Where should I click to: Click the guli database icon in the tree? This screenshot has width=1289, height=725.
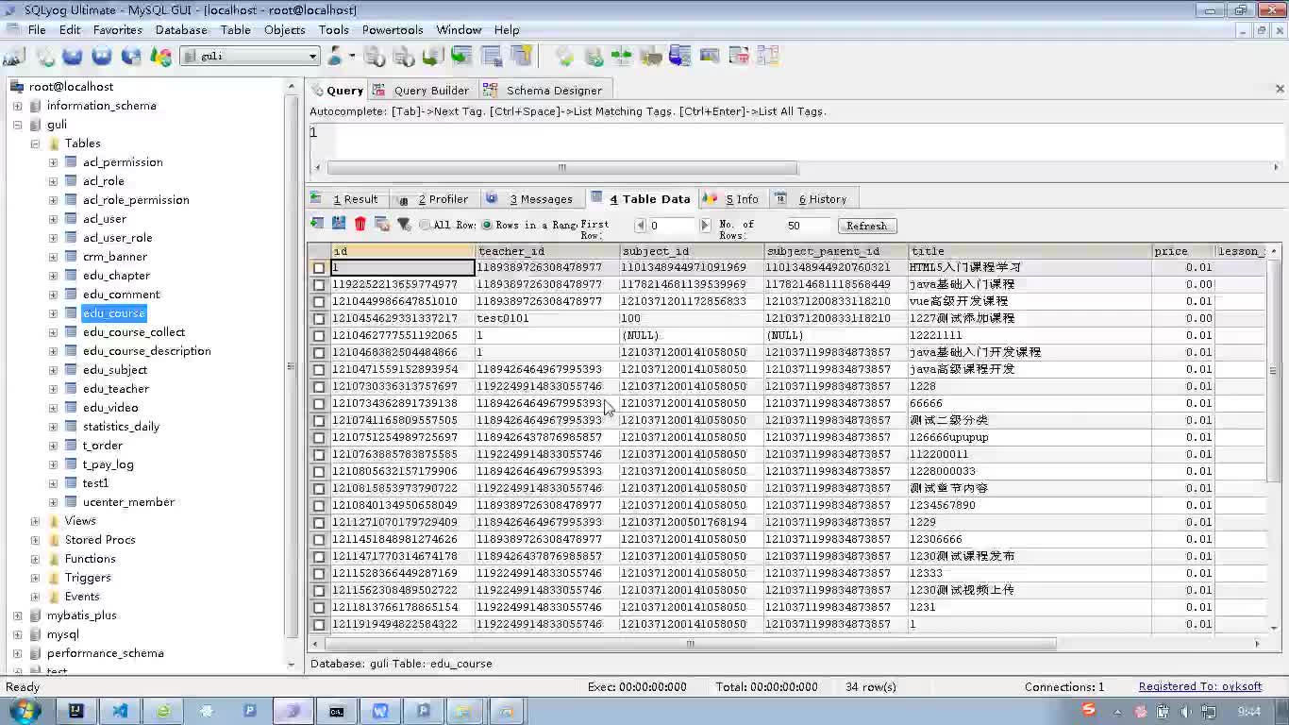(35, 125)
